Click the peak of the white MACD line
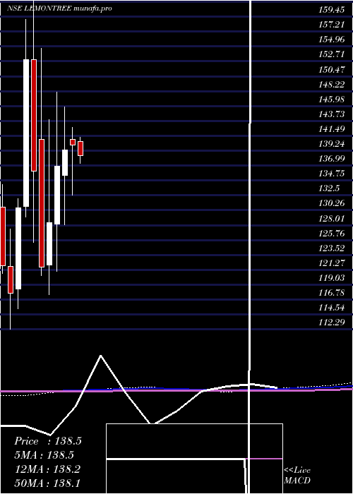The height and width of the screenshot is (494, 353). tap(101, 356)
